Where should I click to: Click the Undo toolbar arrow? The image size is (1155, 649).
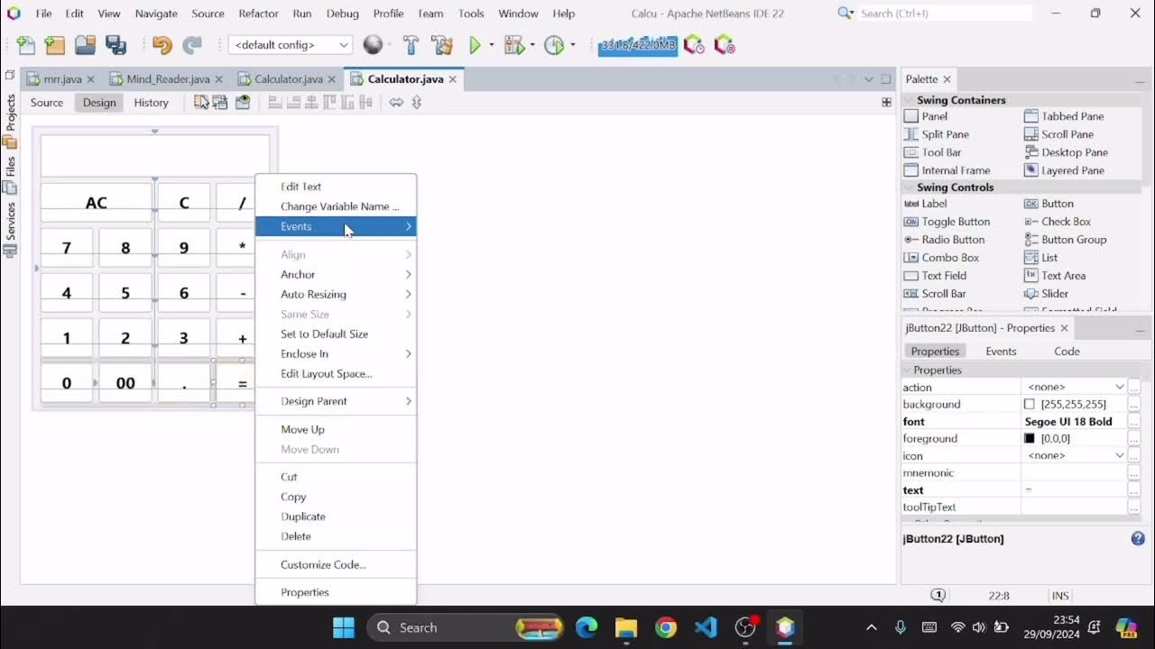(162, 45)
